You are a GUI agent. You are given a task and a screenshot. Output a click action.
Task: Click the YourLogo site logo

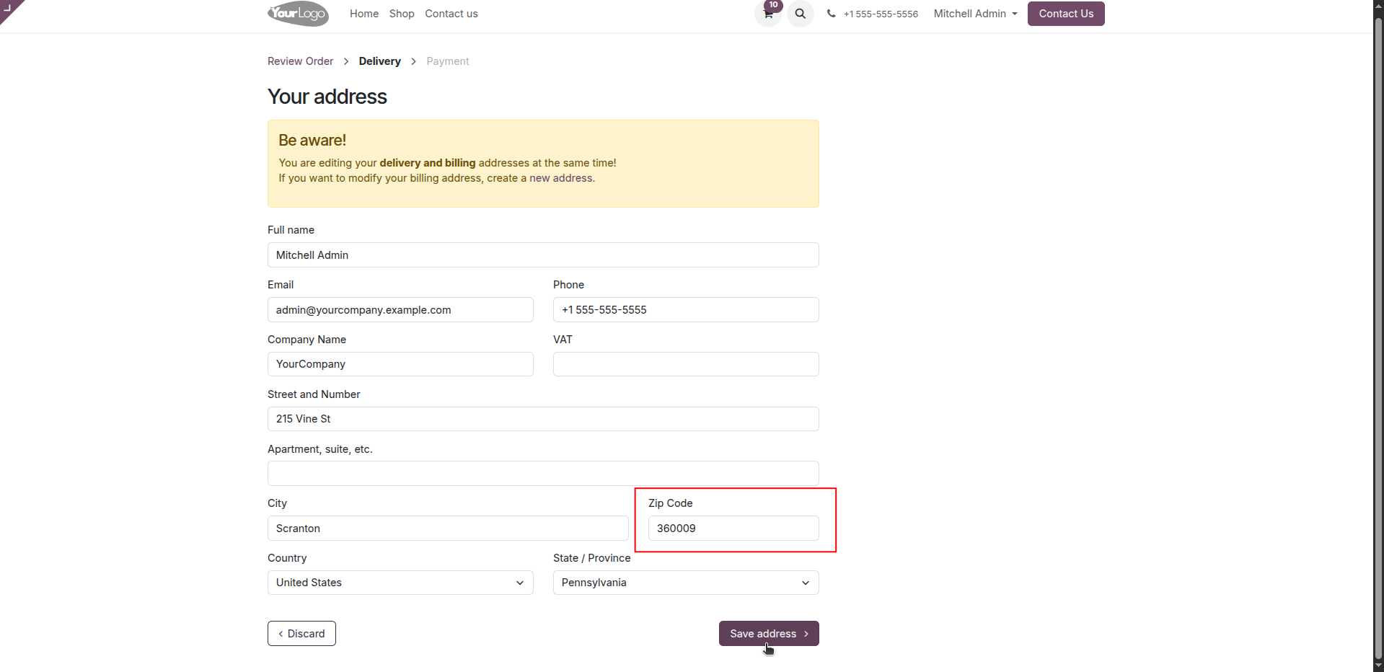pyautogui.click(x=298, y=14)
